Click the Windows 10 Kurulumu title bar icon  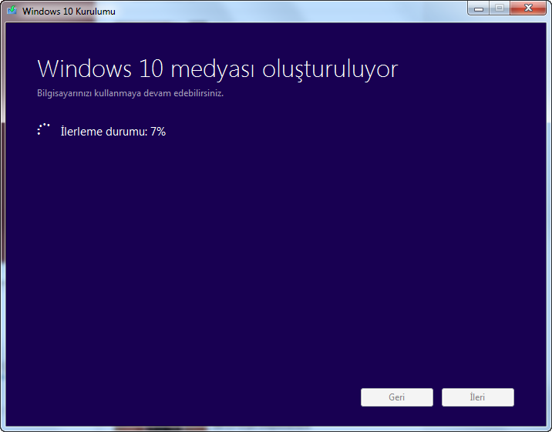click(x=12, y=10)
